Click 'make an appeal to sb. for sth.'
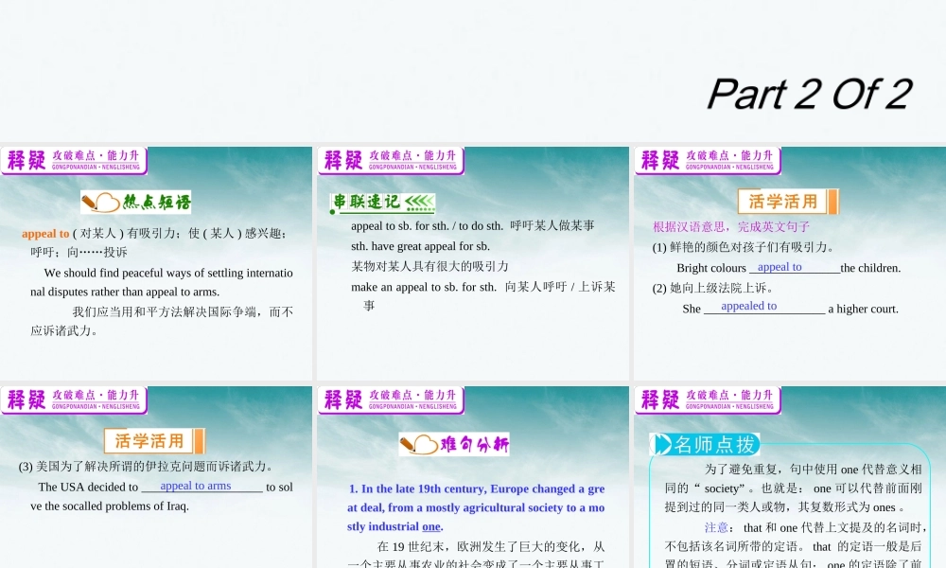 [424, 288]
